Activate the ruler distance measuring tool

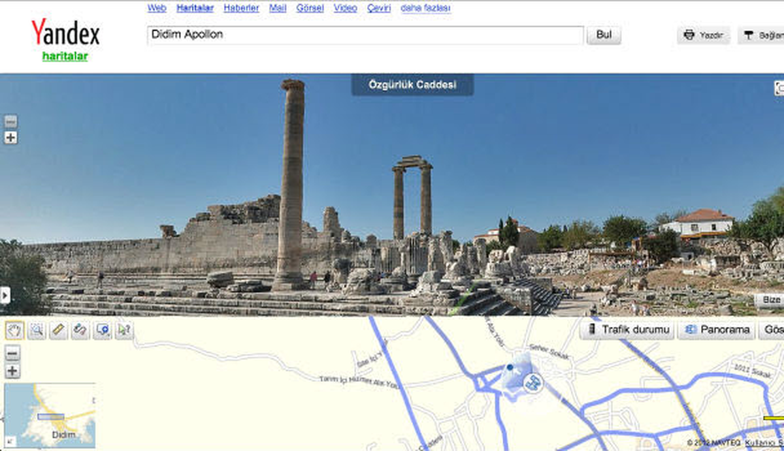(59, 331)
